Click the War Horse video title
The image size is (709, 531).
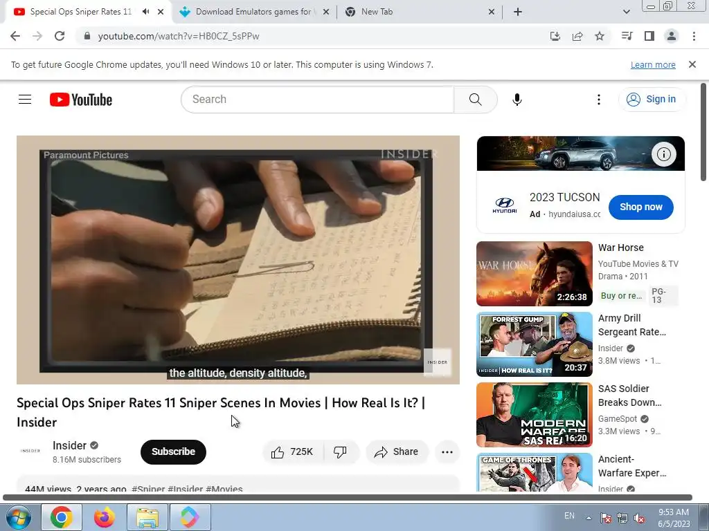[621, 248]
